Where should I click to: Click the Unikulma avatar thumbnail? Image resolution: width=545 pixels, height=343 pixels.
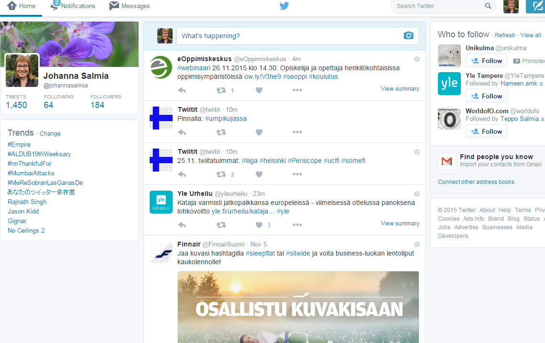(449, 55)
